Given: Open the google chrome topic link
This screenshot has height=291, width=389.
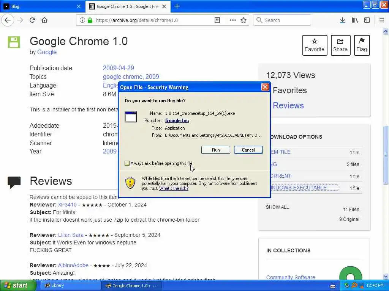Looking at the screenshot, I should coord(123,77).
